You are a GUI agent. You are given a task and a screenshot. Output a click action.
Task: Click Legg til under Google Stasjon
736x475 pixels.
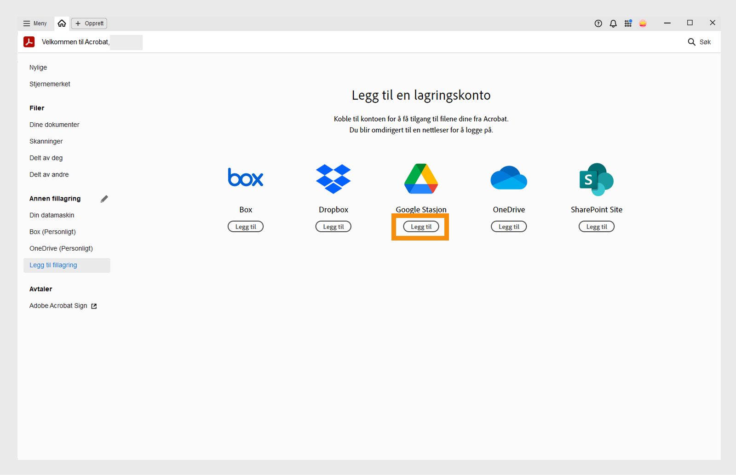pyautogui.click(x=420, y=226)
